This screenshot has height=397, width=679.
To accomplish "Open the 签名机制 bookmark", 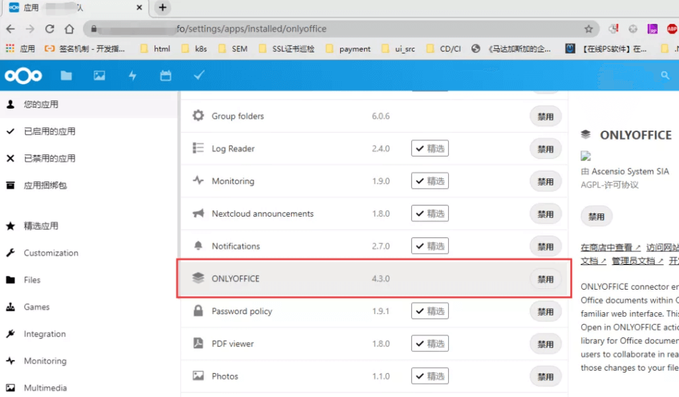I will tap(85, 49).
